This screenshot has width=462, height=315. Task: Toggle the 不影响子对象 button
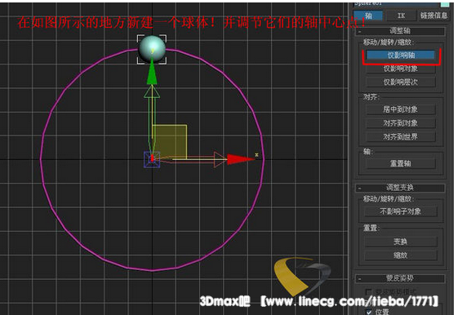401,211
